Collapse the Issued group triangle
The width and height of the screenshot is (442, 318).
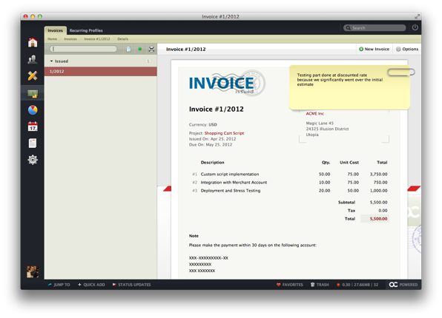51,61
